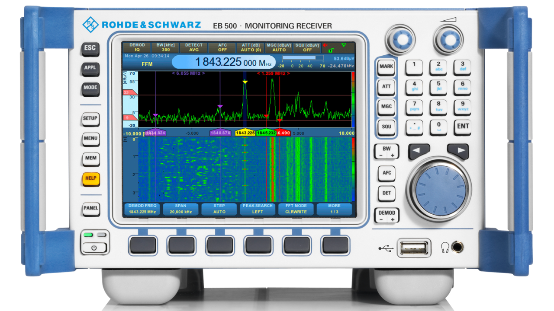Select the 1843.225 000 MHz frequency field
Screen dimensions: 554x311
click(224, 62)
